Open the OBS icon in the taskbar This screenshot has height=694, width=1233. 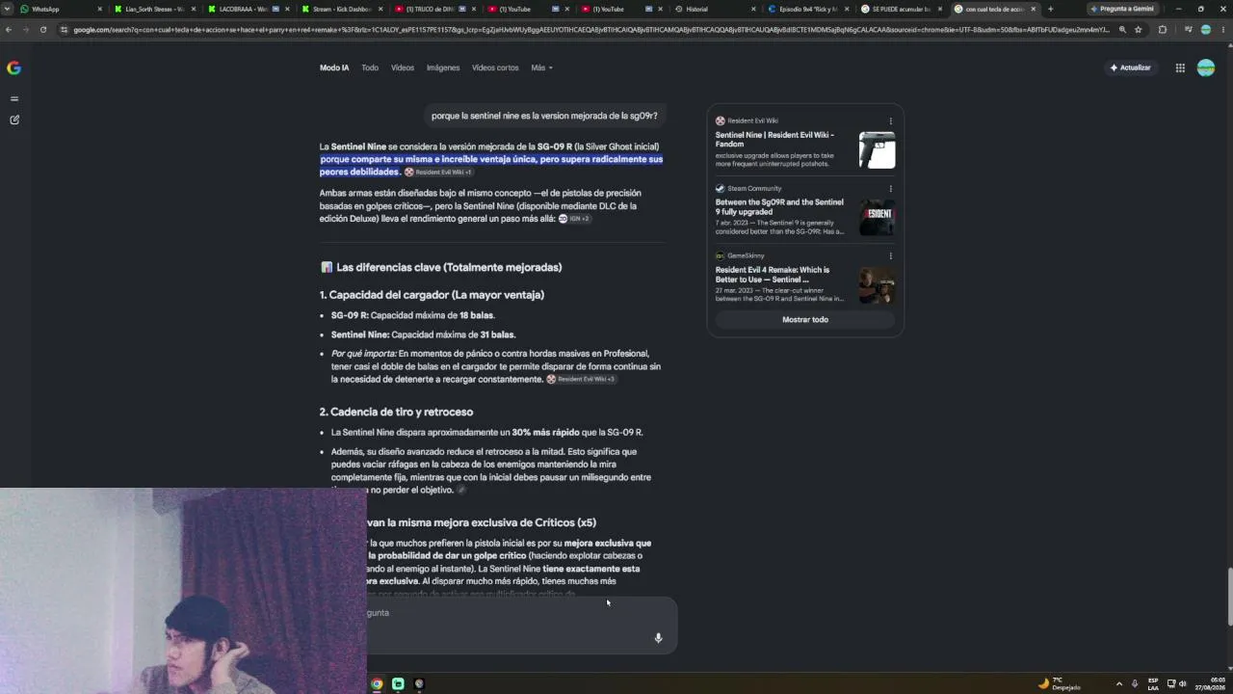point(419,684)
